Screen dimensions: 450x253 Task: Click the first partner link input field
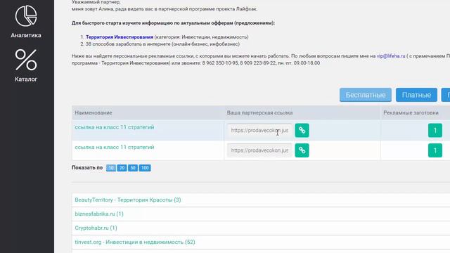click(259, 130)
